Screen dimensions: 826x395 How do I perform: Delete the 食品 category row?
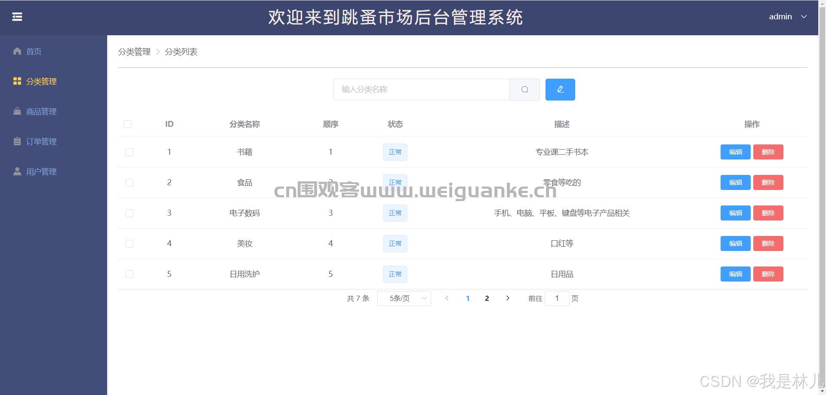(x=768, y=182)
